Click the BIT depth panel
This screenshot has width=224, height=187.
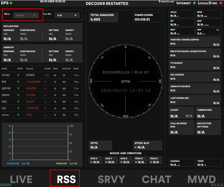182,23
